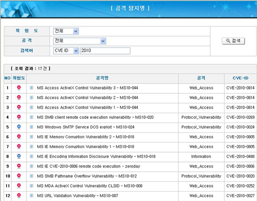Screen dimensions: 257x201
Task: Click the red risk icon in row 12
Action: click(x=19, y=195)
